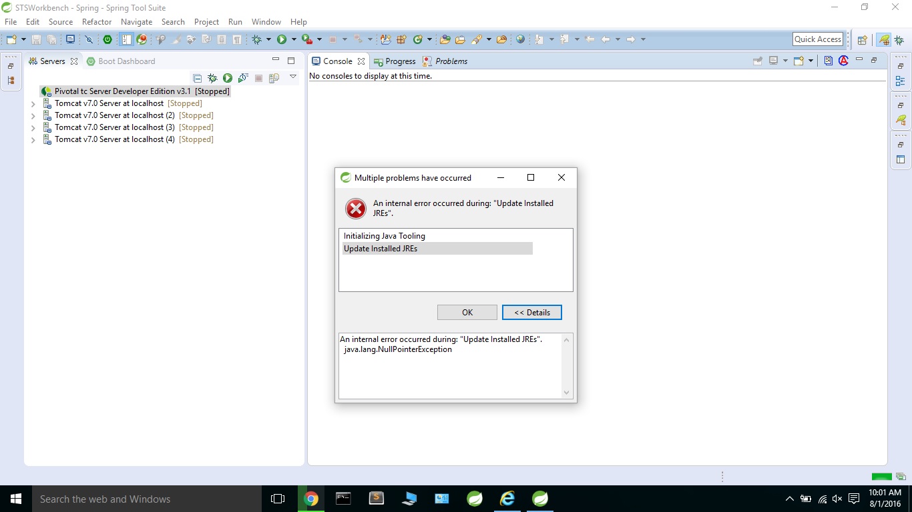Select Update Installed JREs list entry
912x512 pixels.
click(437, 249)
